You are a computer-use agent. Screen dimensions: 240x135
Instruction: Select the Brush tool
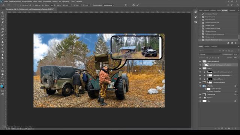pos(3,39)
